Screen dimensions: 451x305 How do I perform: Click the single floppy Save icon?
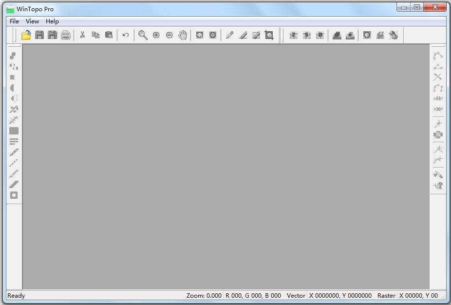[x=39, y=35]
